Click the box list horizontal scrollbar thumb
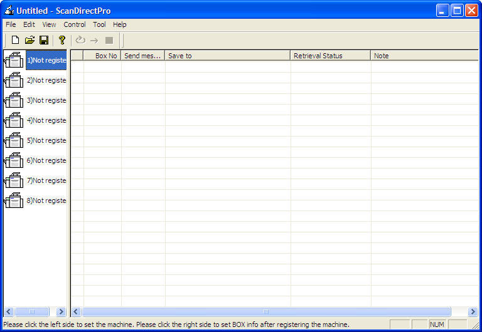The image size is (482, 332). (266, 311)
